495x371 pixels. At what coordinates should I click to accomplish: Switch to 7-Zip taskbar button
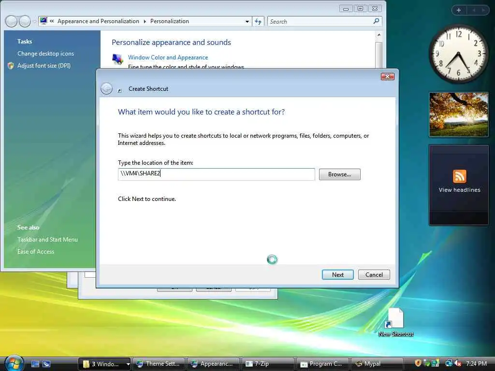click(268, 364)
